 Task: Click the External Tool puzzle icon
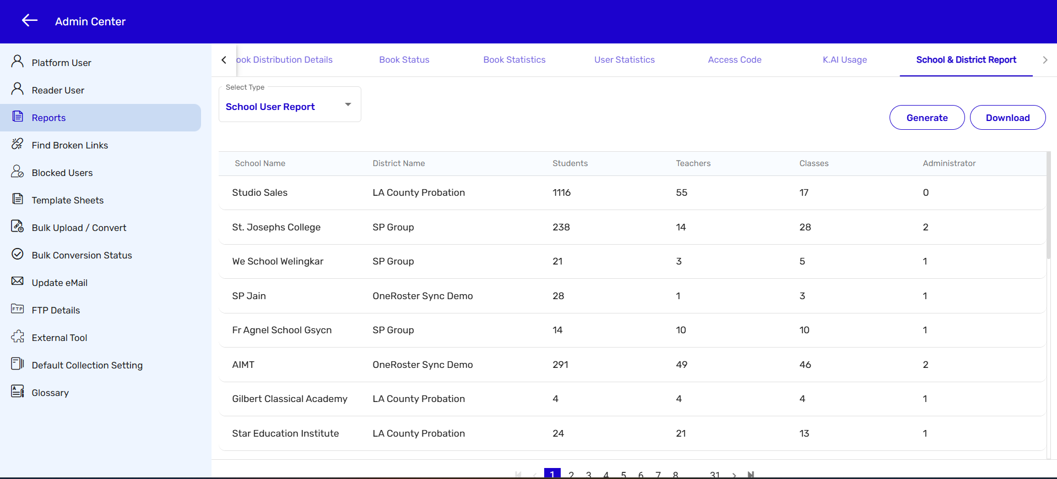click(x=18, y=337)
